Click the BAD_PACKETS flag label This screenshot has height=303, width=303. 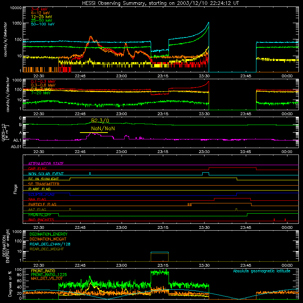pos(41,220)
